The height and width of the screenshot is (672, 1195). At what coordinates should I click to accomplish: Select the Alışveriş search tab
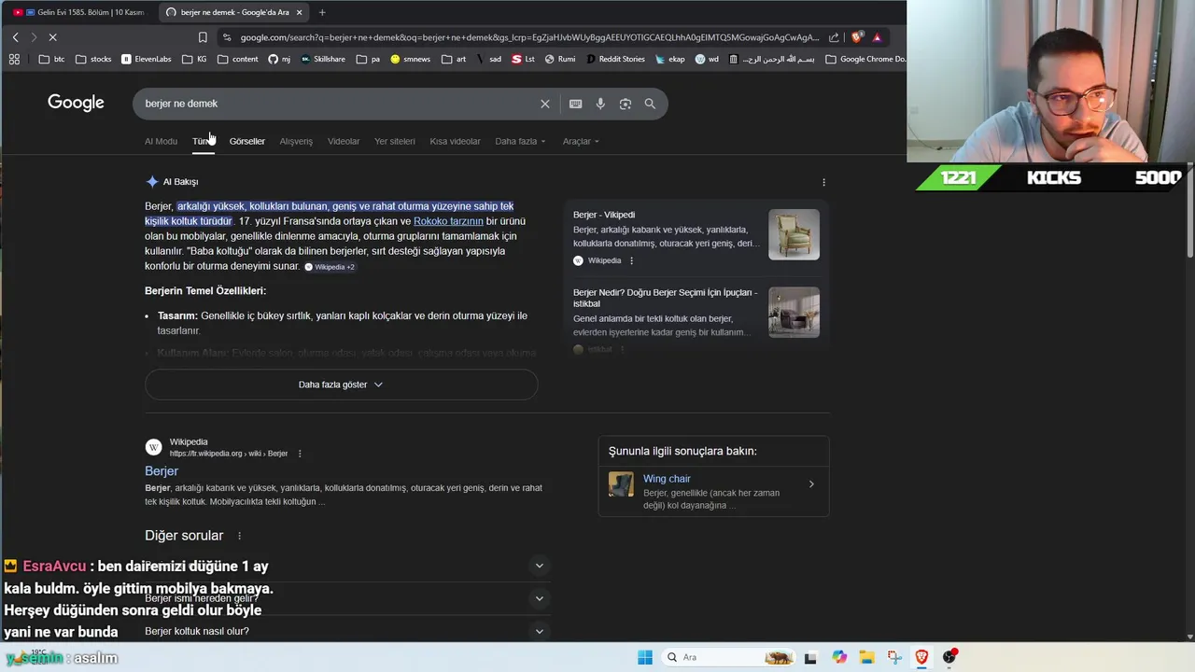coord(296,141)
